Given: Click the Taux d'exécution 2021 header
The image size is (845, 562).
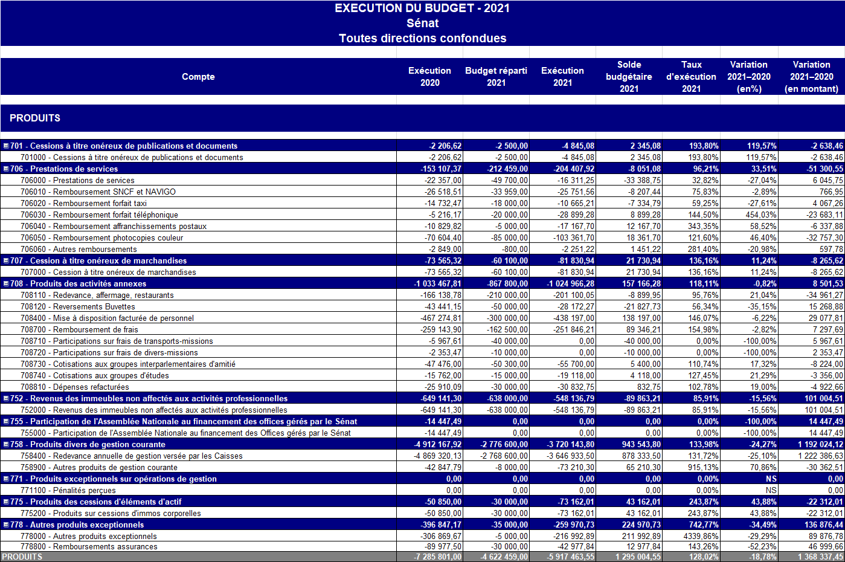Looking at the screenshot, I should [x=691, y=77].
